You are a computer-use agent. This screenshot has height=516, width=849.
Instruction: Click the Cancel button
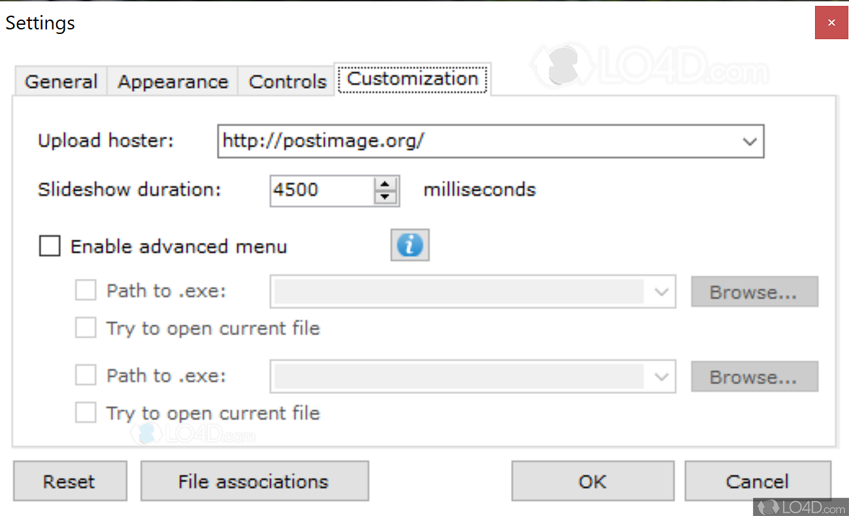[x=757, y=481]
